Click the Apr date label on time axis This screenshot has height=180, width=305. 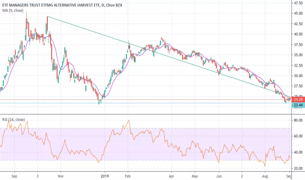(x=171, y=176)
